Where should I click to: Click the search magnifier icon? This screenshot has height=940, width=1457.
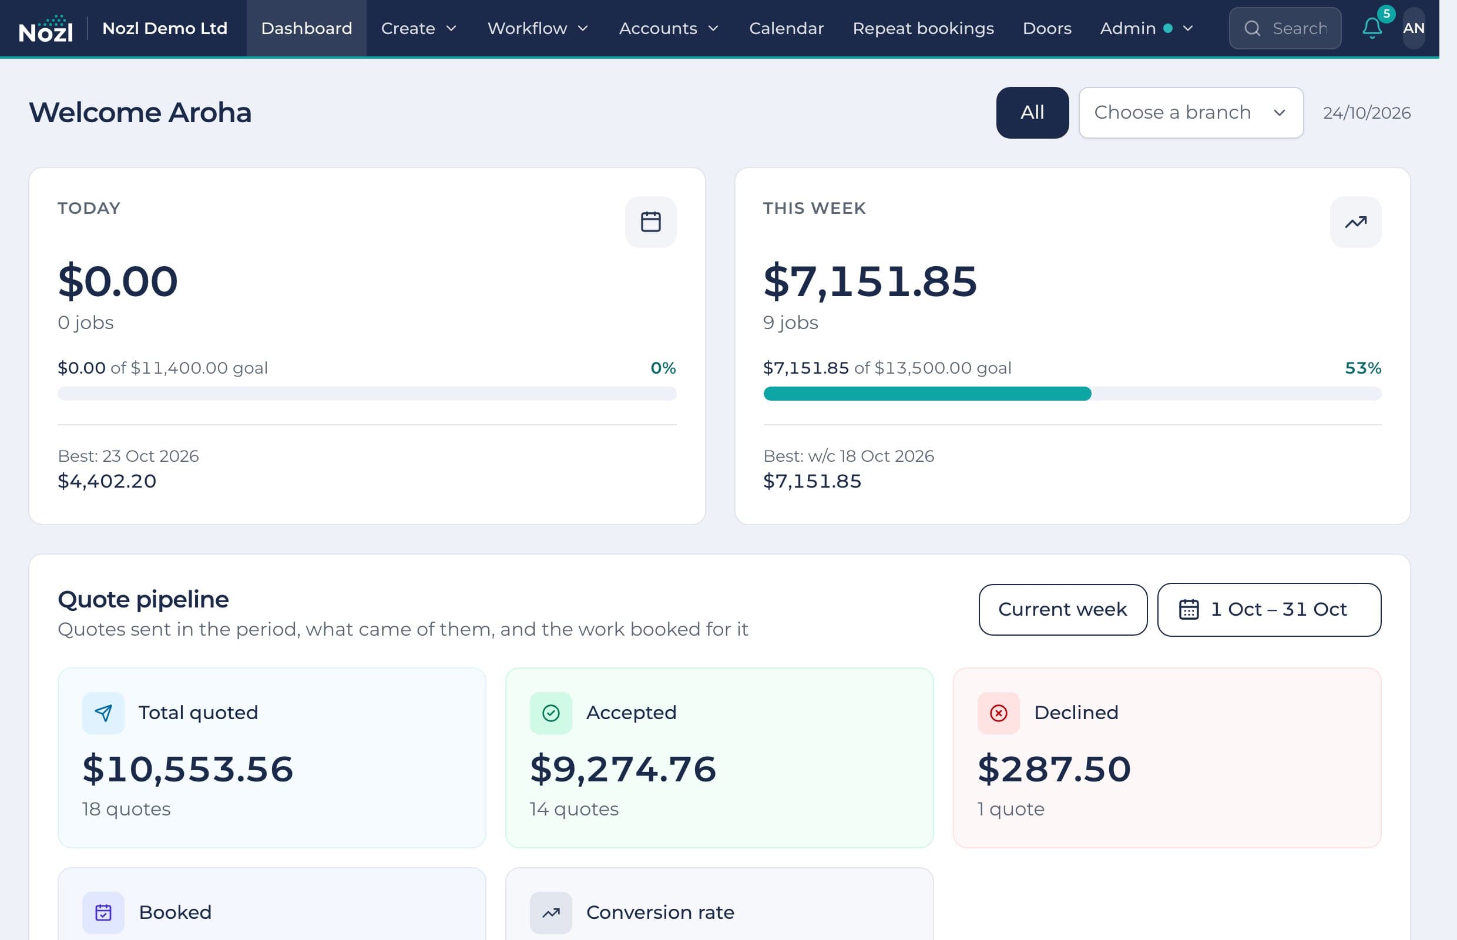1252,29
